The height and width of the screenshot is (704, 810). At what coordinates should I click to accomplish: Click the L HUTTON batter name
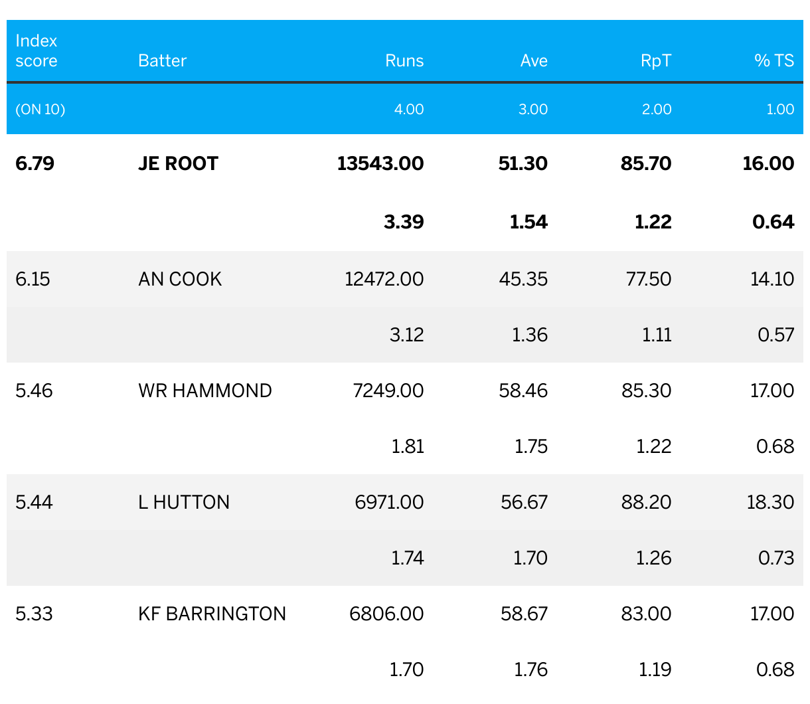pos(184,502)
